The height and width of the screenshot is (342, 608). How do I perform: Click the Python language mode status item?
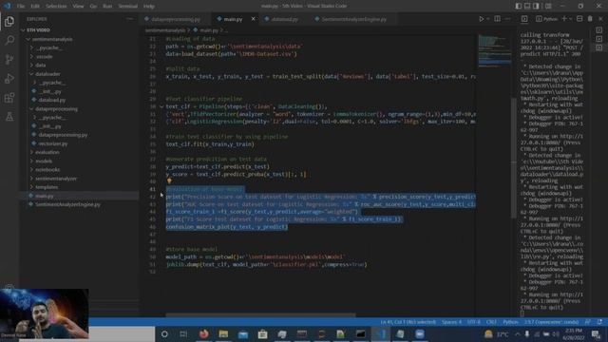pos(510,322)
